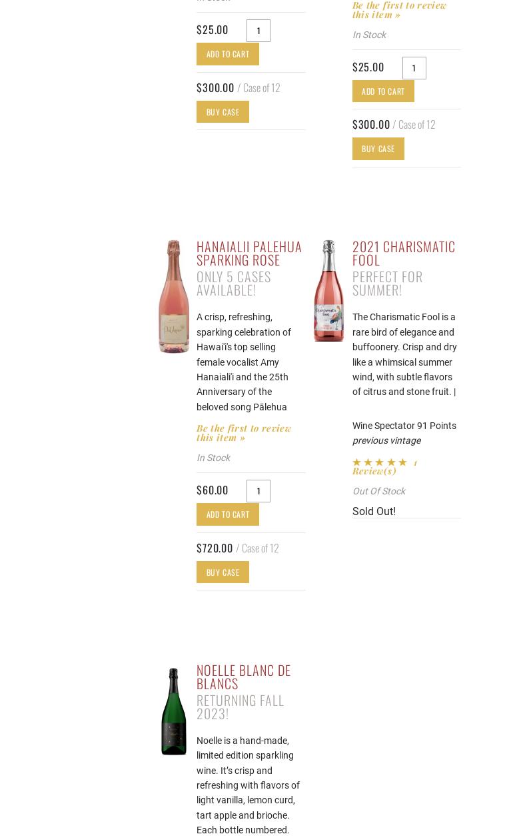
Task: Click Buy Case in the top-right product
Action: 378,149
